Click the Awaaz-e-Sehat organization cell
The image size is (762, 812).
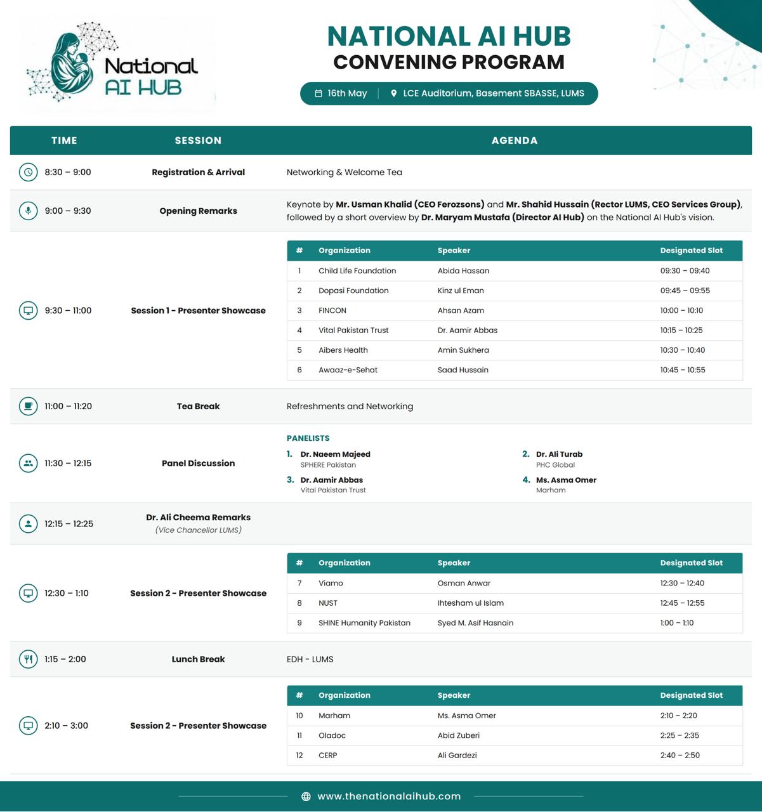348,370
